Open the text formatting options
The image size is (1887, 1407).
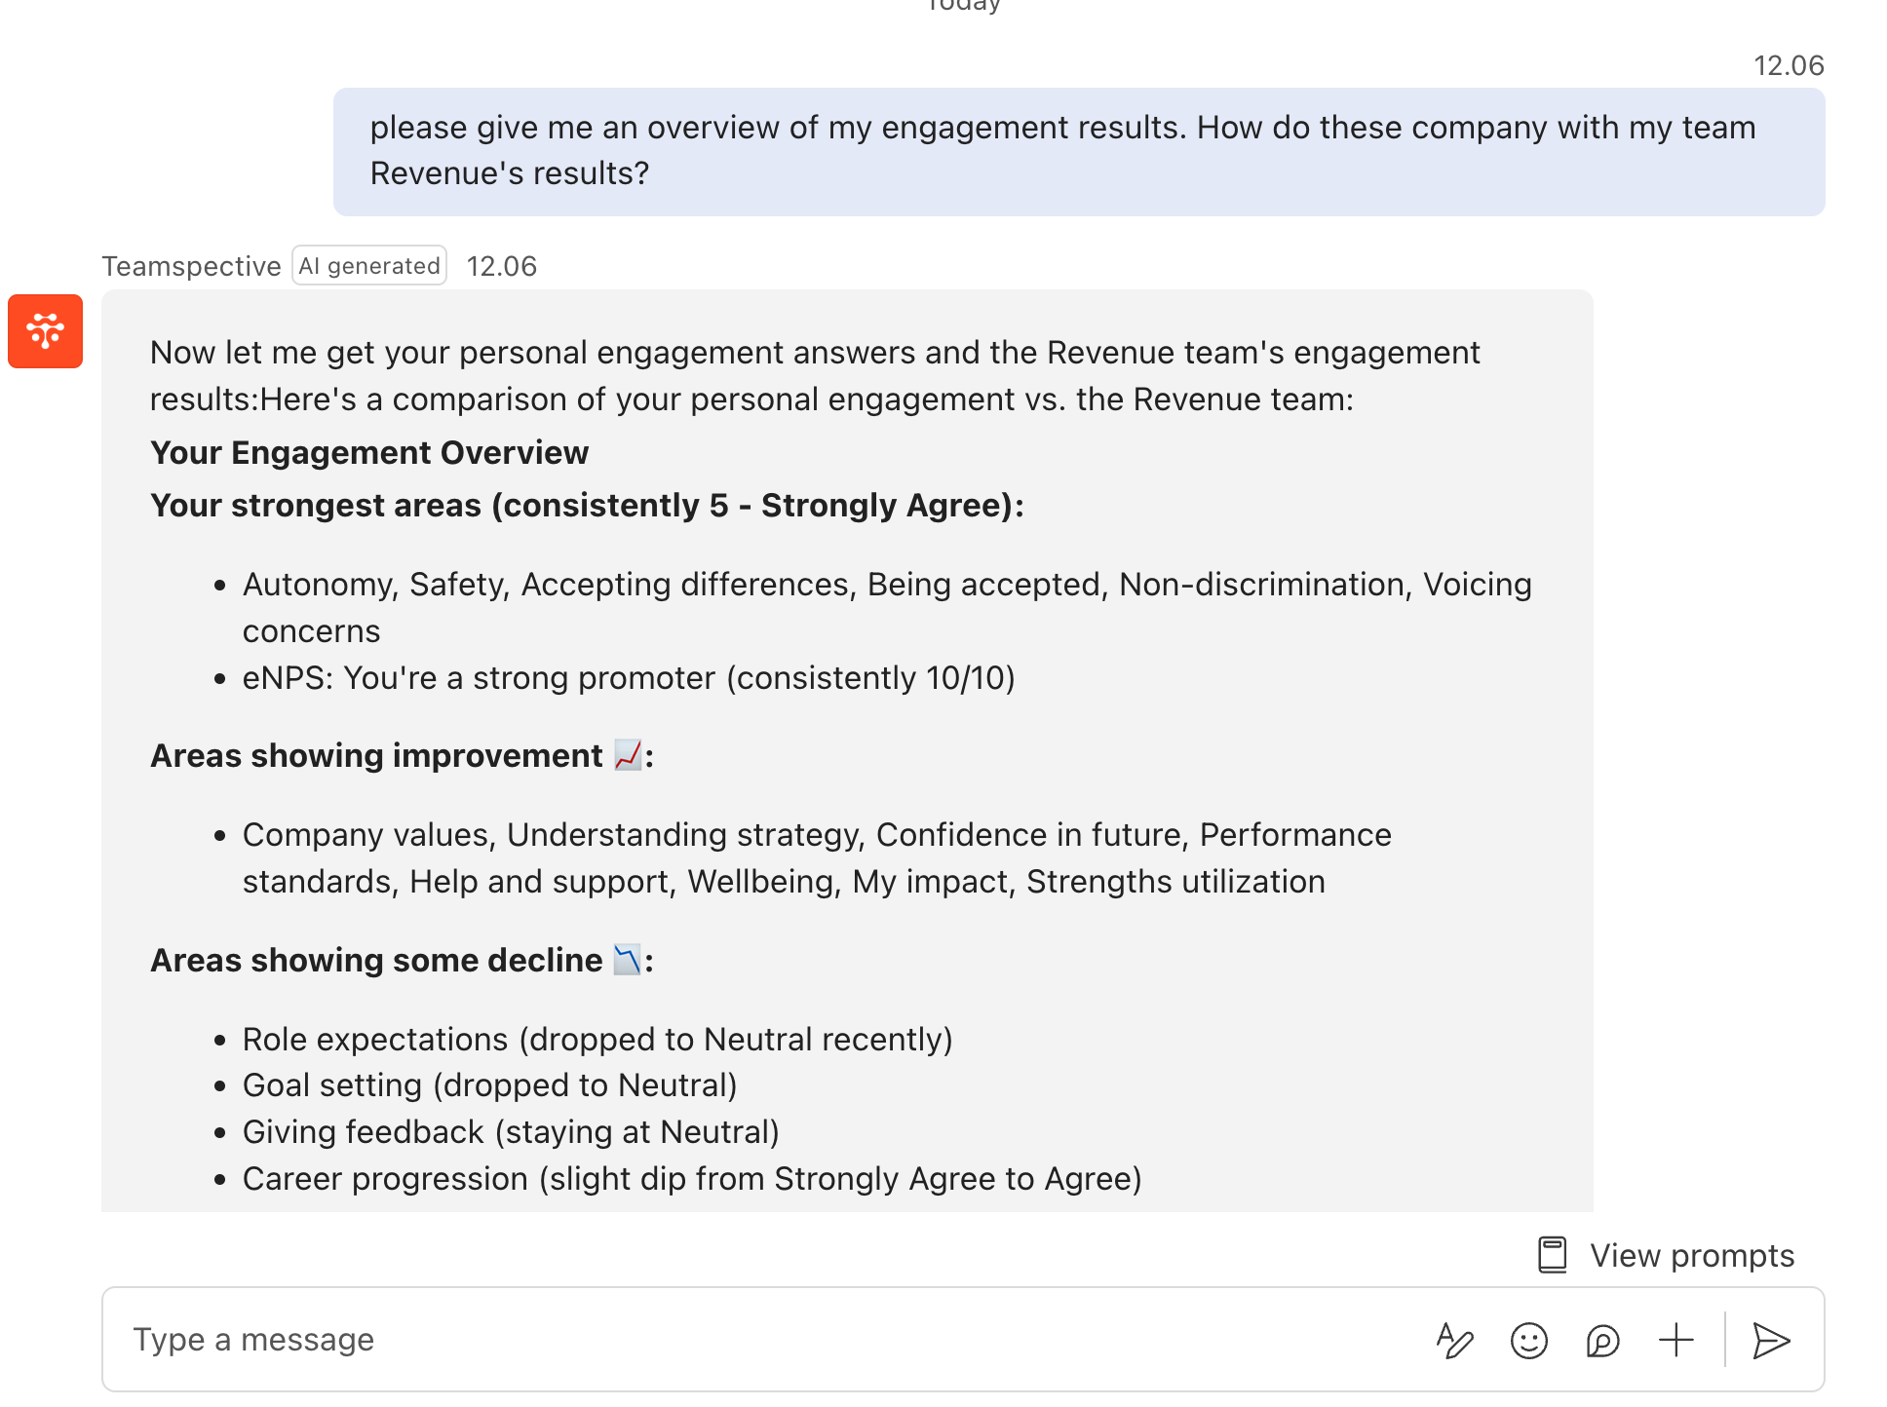(1454, 1341)
